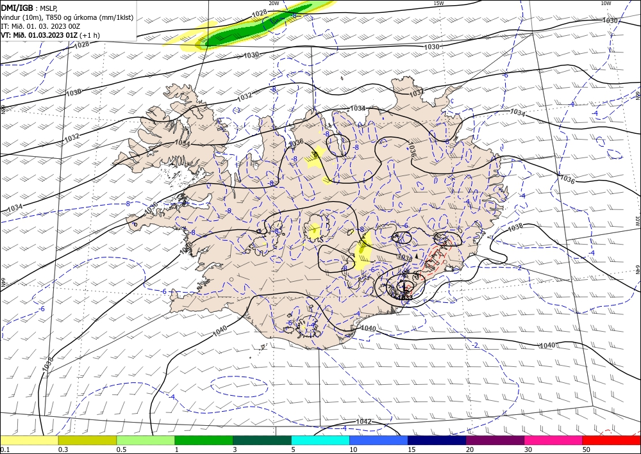
Task: Click the '50' legend value
Action: point(587,450)
